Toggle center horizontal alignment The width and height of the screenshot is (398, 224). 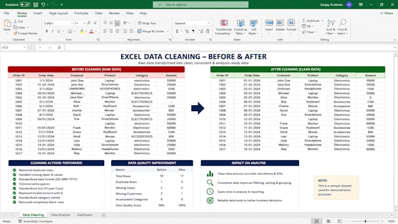point(111,31)
